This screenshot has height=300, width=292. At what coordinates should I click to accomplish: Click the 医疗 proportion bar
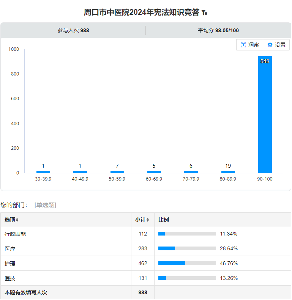click(187, 248)
